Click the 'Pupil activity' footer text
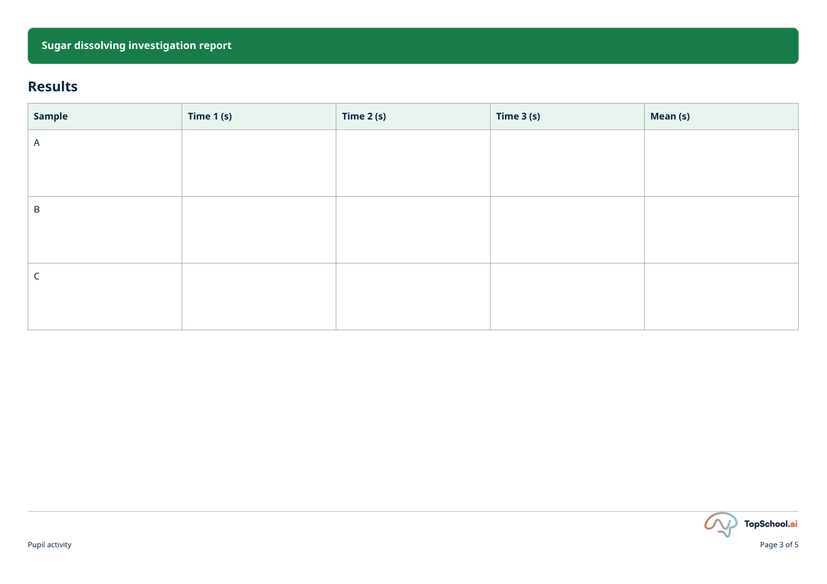Viewport: 827px width, 584px height. tap(50, 545)
